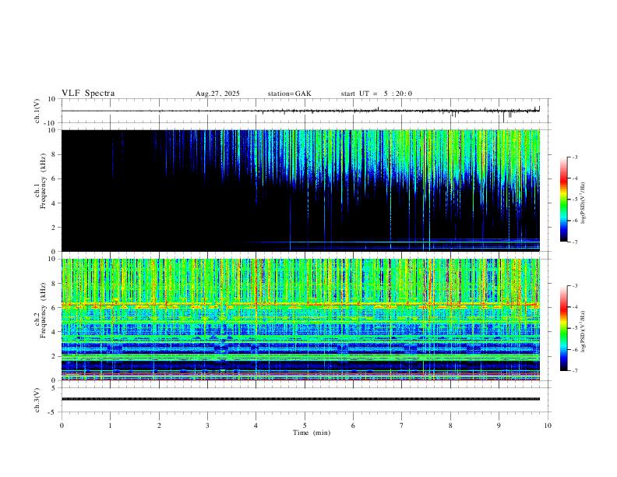Click the "ch.1(V)" waveform axis label
The width and height of the screenshot is (617, 477).
(x=37, y=111)
